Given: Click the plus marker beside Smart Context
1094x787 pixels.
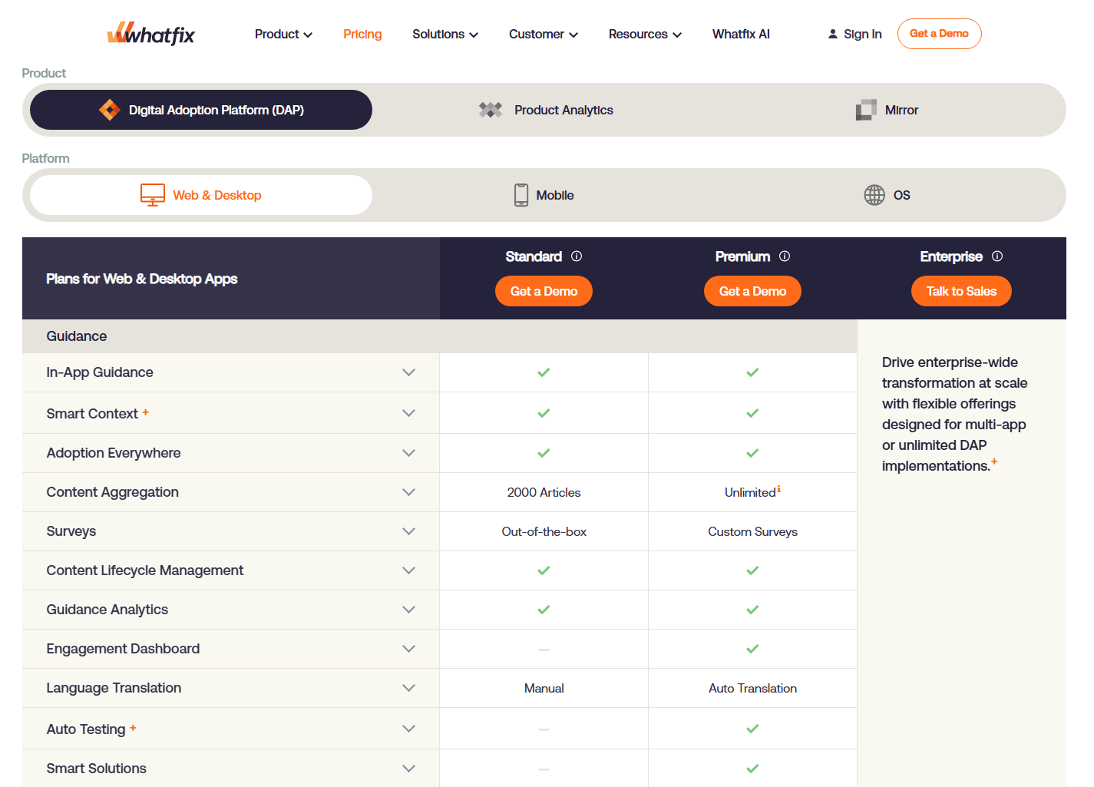Looking at the screenshot, I should pos(145,412).
